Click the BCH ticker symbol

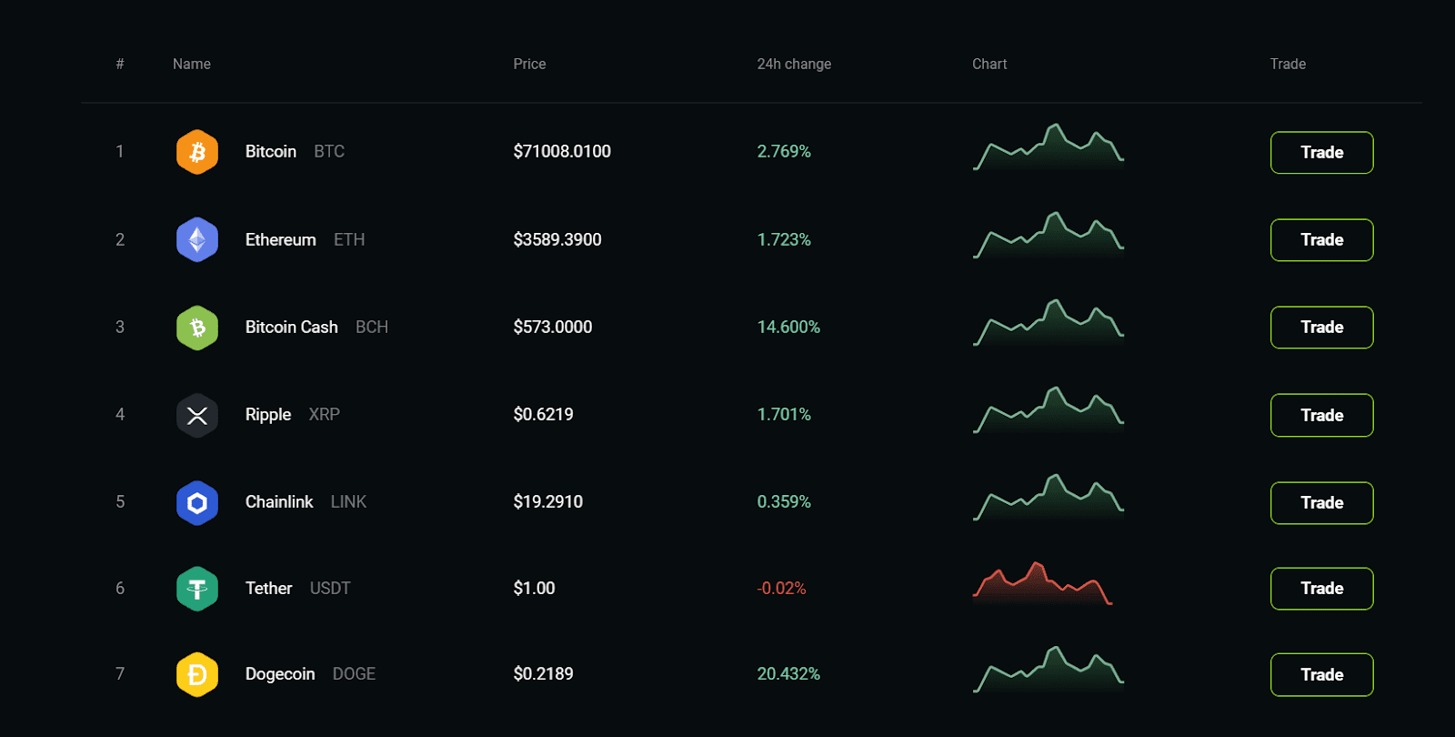tap(372, 327)
